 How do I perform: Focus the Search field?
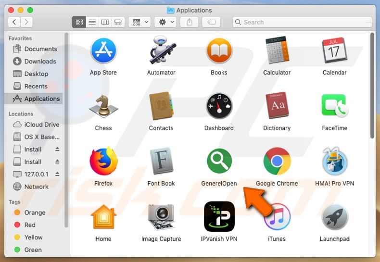[302, 22]
